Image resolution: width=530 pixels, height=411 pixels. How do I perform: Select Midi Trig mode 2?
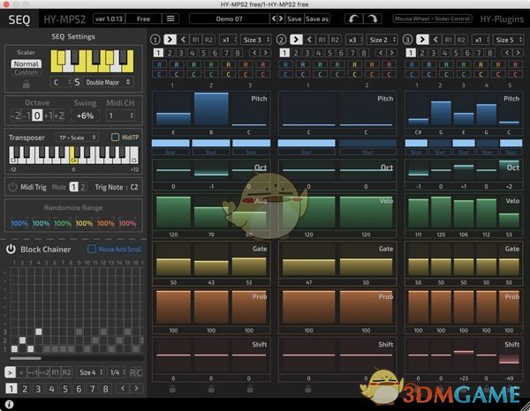point(82,187)
